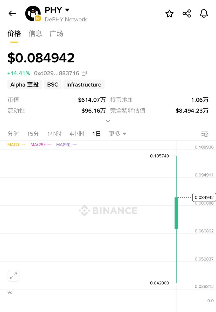Click the green daily candlestick body

(176, 213)
